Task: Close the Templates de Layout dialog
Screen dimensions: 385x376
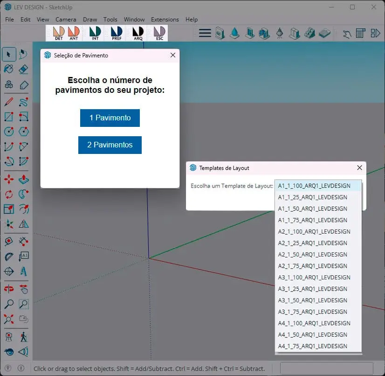Action: (x=359, y=167)
